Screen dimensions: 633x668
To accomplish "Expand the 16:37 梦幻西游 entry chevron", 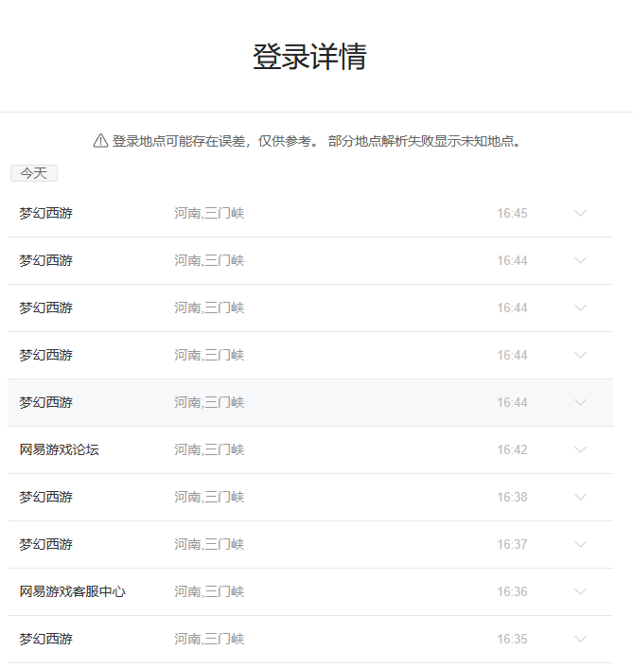I will point(580,544).
